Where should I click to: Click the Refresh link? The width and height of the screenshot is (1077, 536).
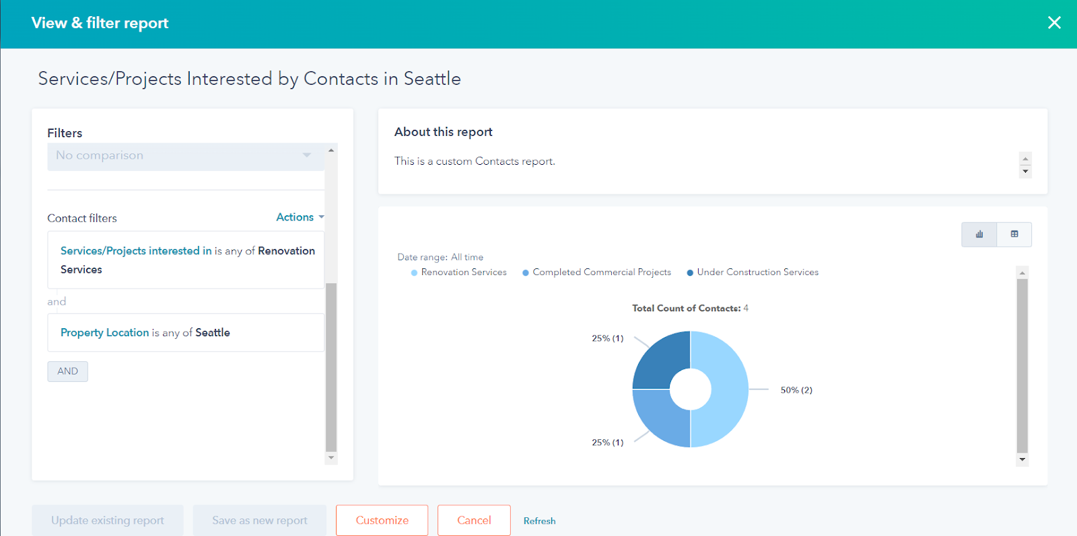coord(539,521)
